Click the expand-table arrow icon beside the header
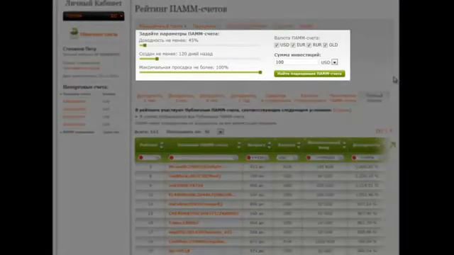This screenshot has width=454, height=255. tap(392, 144)
